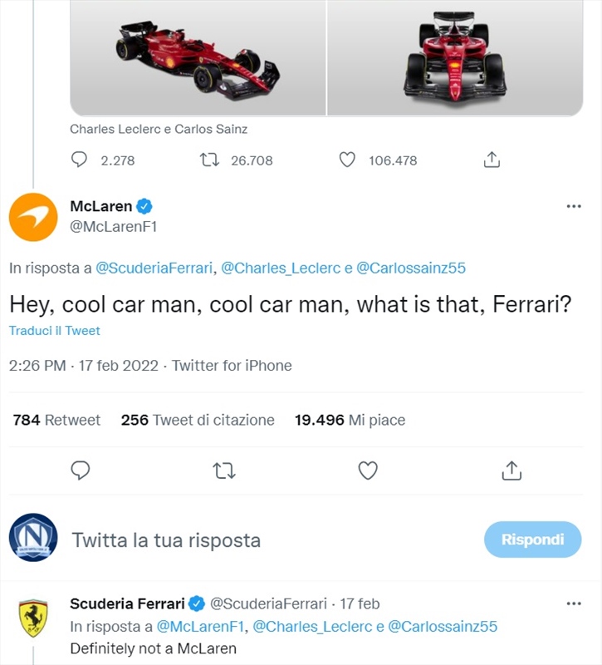Open the three-dot menu on the McLaren tweet
Viewport: 602px width, 665px height.
[x=574, y=206]
